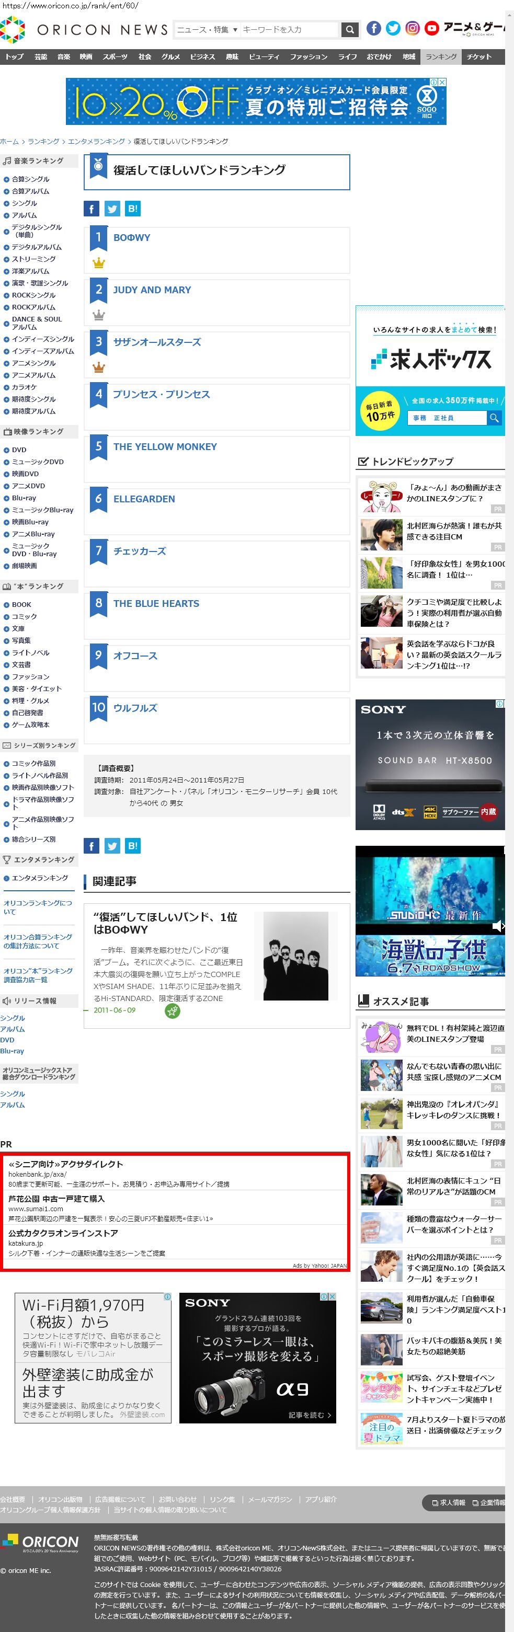Open the お問い合わせ footer link
This screenshot has height=1632, width=514.
[177, 1499]
